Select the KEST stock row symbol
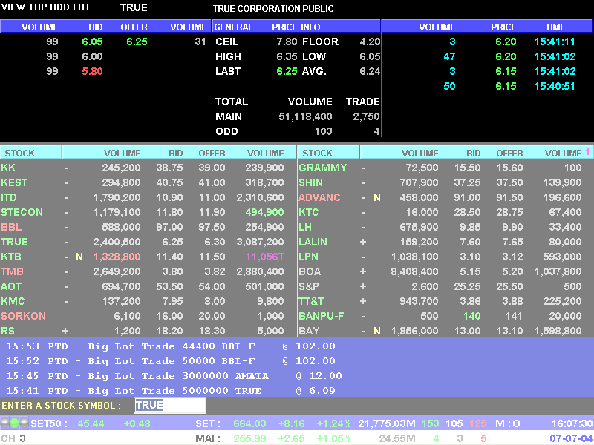 coord(14,182)
